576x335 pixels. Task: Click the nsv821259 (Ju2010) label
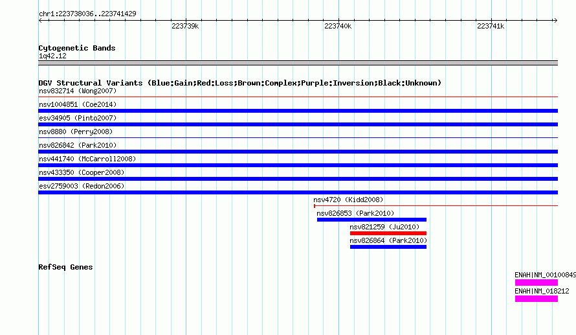(x=384, y=227)
